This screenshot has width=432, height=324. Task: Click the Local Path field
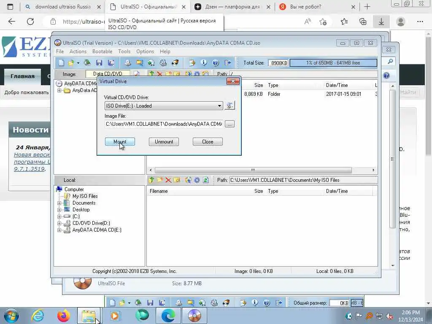(303, 180)
